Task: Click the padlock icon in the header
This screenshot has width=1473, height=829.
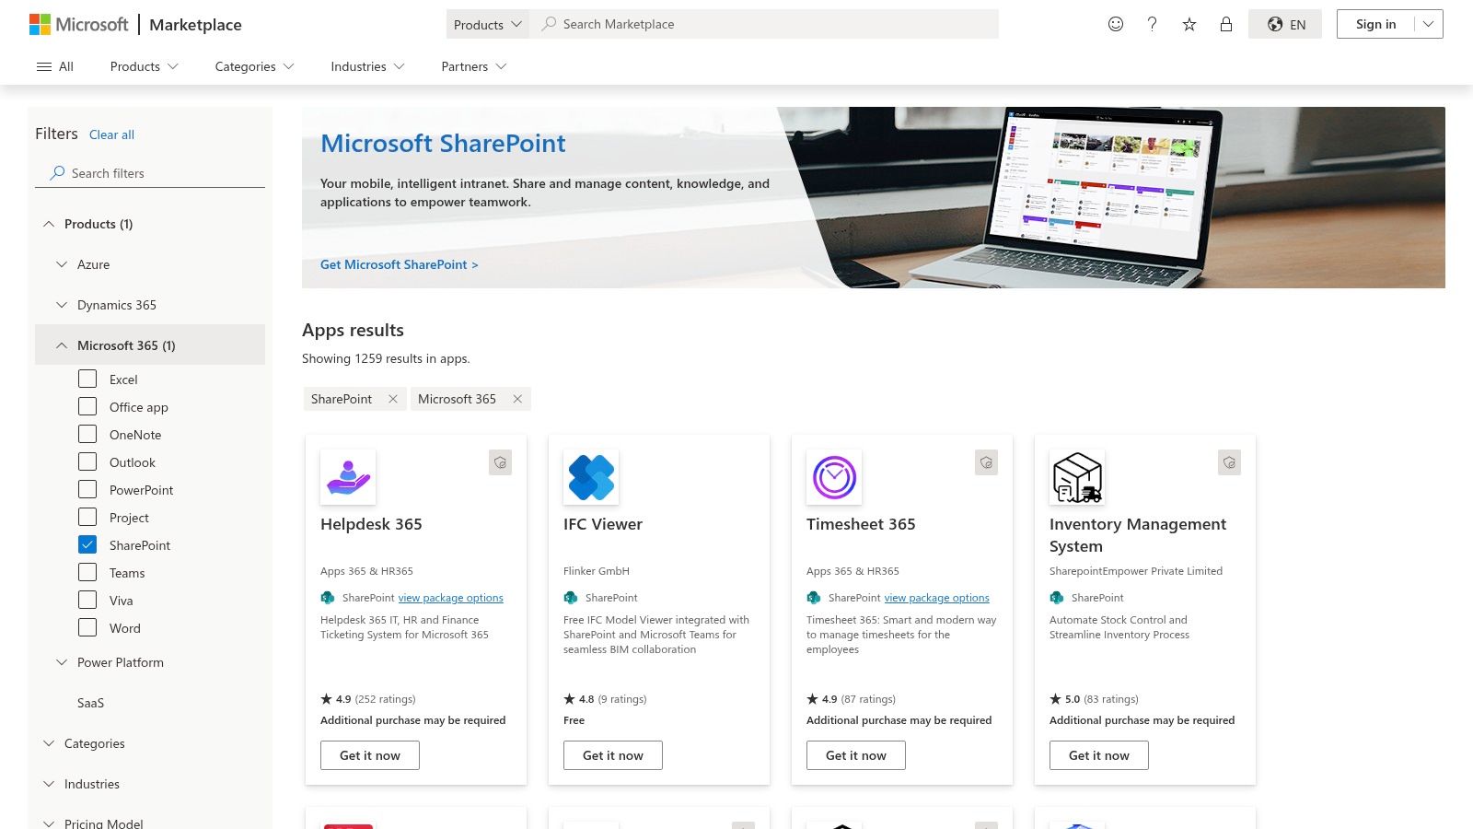Action: click(x=1225, y=24)
